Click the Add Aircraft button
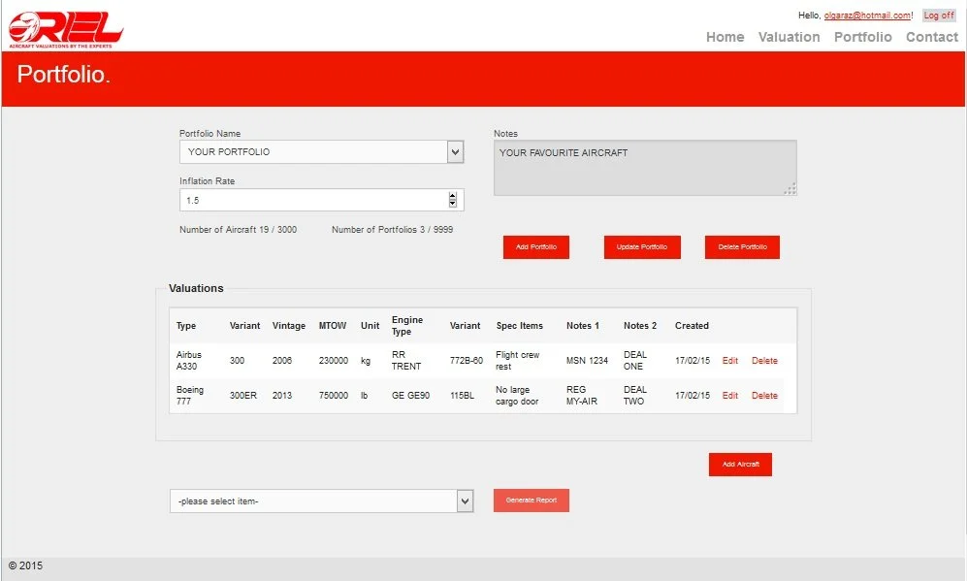967x581 pixels. coord(740,465)
